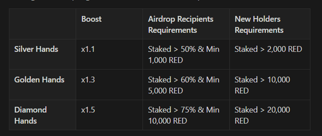Click the New Holders Requirements header
Viewport: 322px width, 136px height.
click(x=259, y=25)
